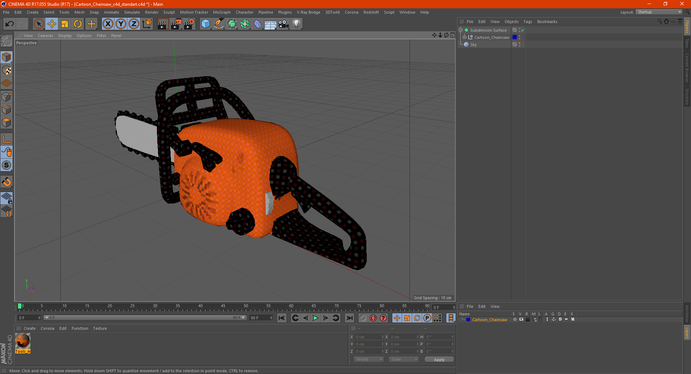Toggle X axis lock

coord(108,24)
